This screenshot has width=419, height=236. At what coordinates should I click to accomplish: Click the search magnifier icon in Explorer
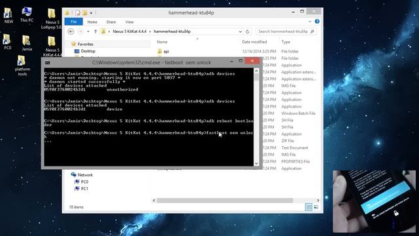click(312, 31)
